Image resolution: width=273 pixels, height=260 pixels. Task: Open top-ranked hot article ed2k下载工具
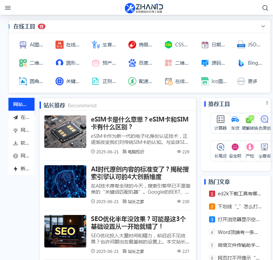point(239,194)
